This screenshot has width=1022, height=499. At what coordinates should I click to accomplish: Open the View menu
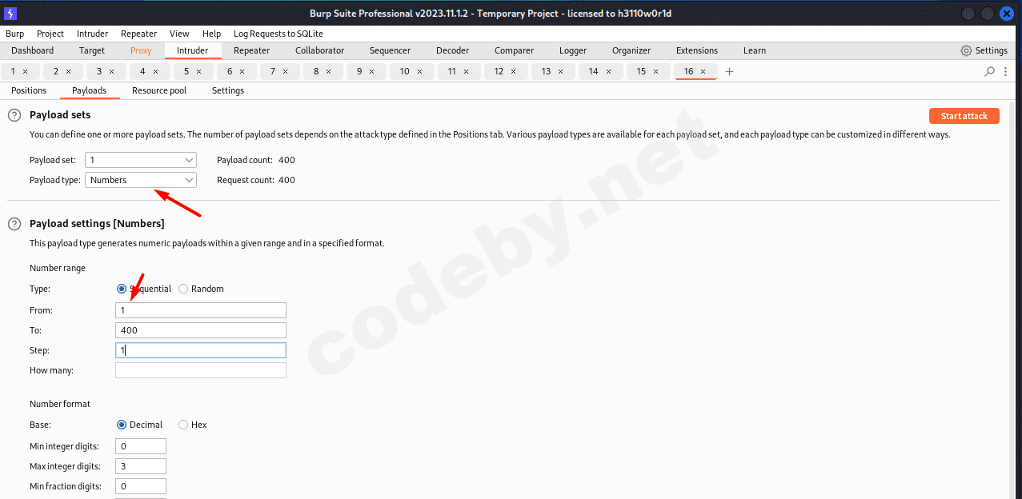click(179, 34)
